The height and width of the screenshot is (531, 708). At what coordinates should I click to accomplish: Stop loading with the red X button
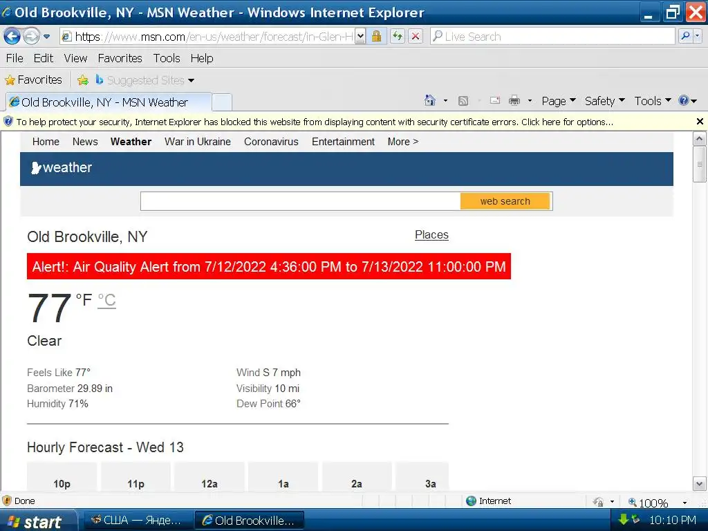click(416, 36)
